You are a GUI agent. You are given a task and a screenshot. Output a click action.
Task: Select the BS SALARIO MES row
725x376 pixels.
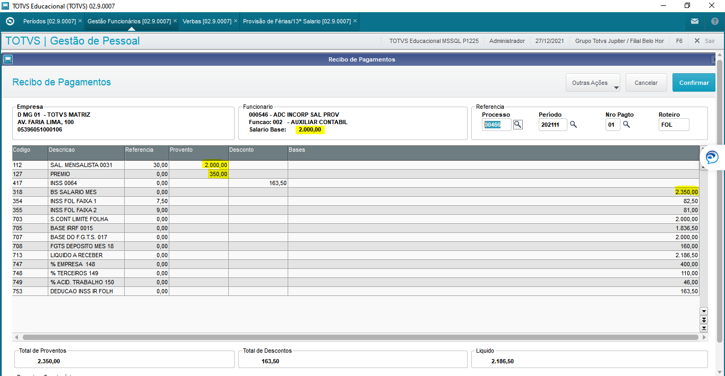pyautogui.click(x=356, y=192)
